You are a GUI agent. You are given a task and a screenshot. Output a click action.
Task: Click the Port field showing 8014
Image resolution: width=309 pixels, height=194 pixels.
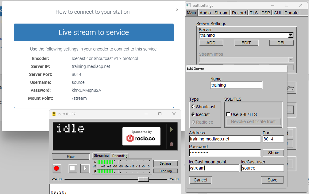click(x=273, y=139)
